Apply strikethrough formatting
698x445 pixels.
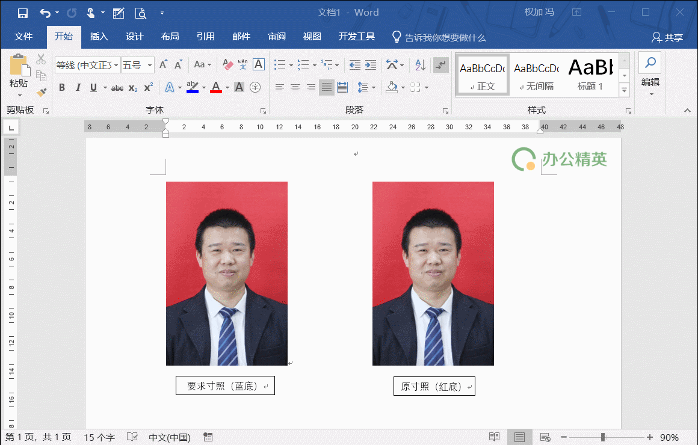[x=117, y=88]
